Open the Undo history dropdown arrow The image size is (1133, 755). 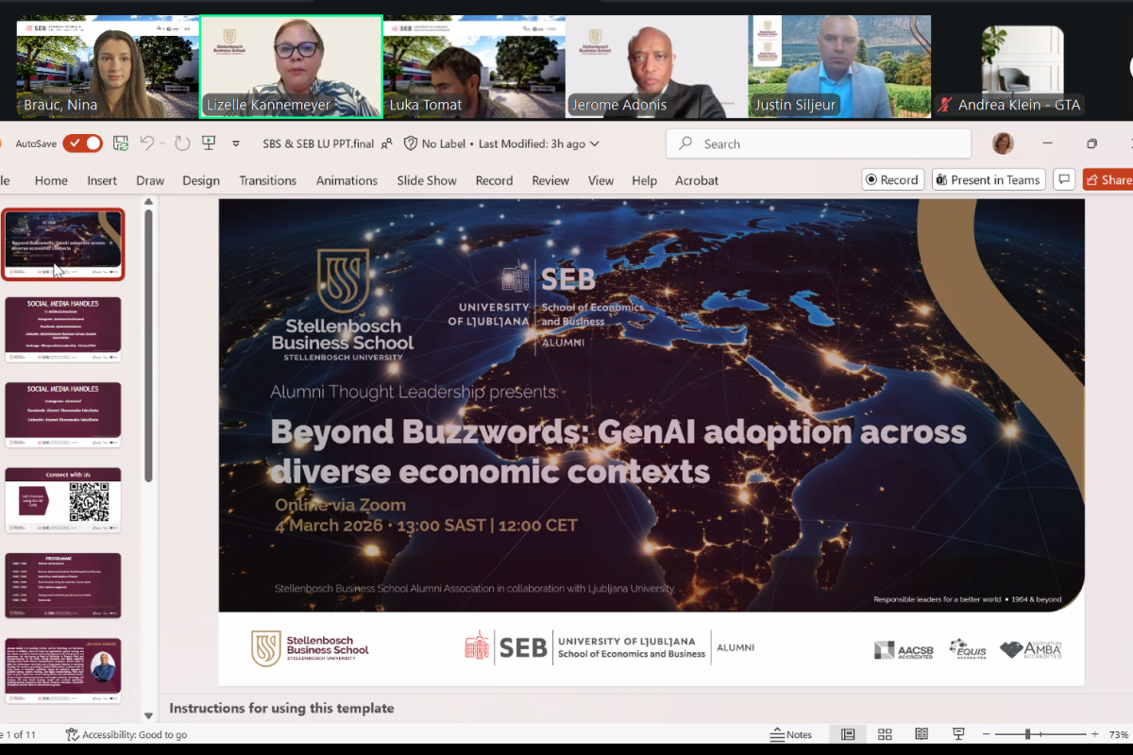click(x=161, y=143)
